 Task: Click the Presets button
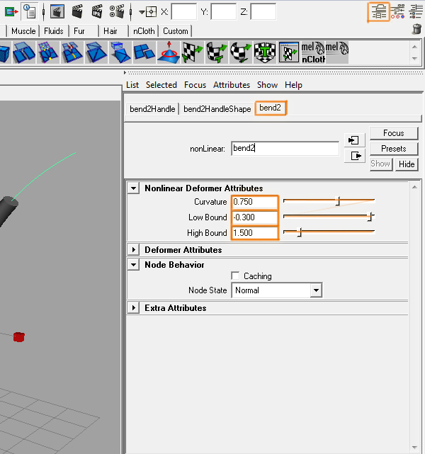tap(393, 149)
